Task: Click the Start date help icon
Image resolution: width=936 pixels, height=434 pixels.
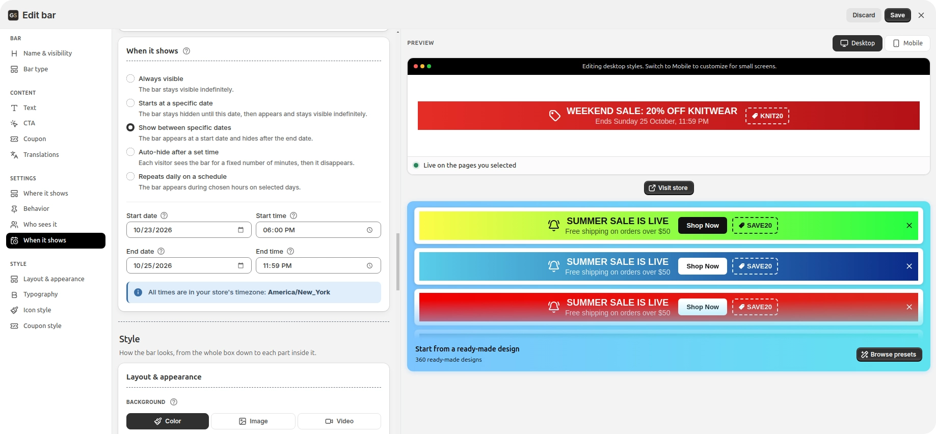Action: click(164, 215)
